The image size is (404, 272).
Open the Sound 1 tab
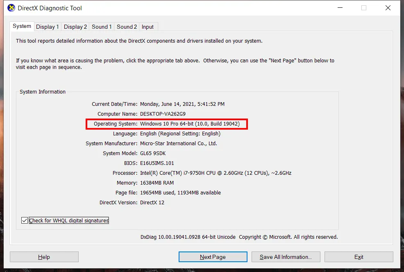[101, 26]
